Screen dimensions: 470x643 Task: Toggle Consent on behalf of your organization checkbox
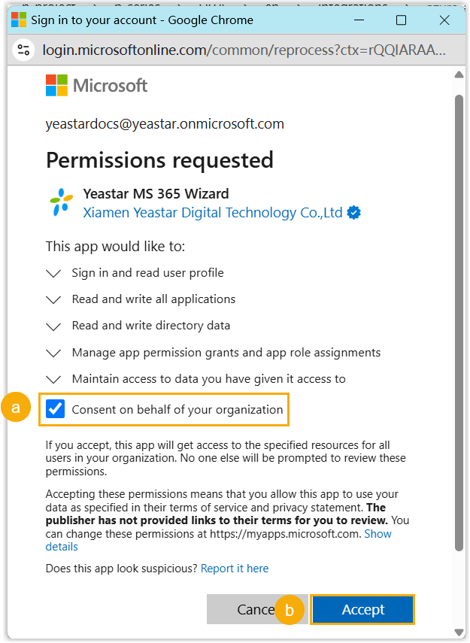[x=56, y=410]
